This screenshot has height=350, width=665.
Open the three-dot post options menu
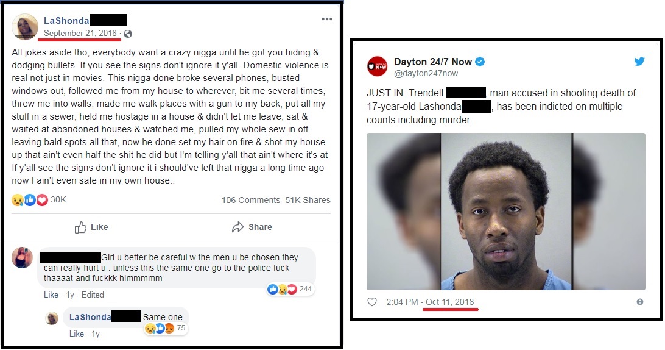click(326, 19)
